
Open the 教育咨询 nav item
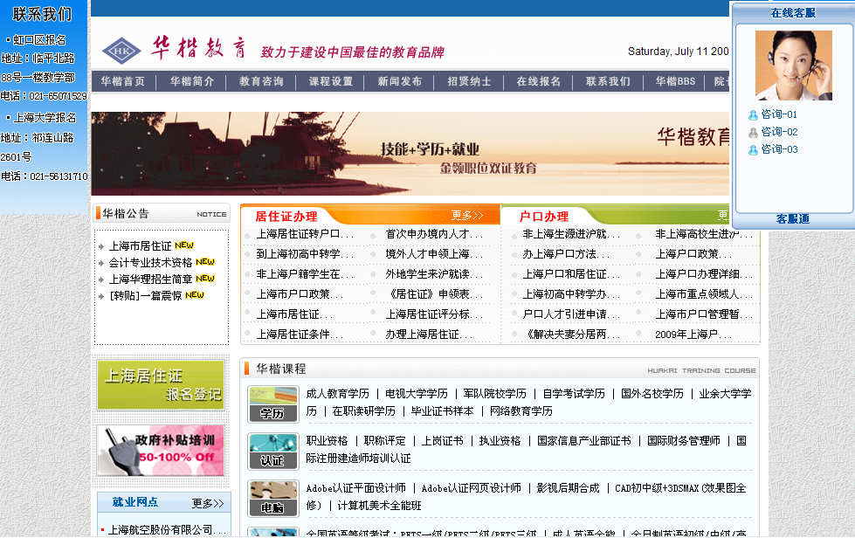261,81
